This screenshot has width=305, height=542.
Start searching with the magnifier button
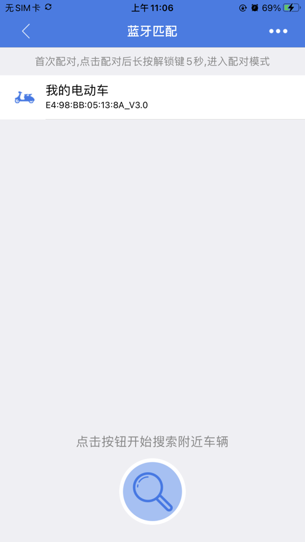[152, 491]
